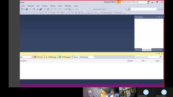The width and height of the screenshot is (173, 97).
Task: Switch to the VA View tab
Action: 138,50
